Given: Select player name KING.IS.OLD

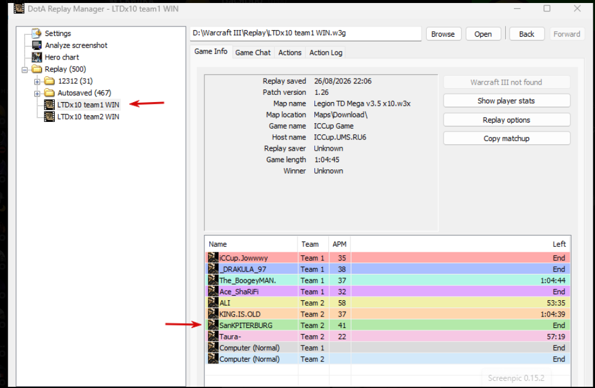Looking at the screenshot, I should (240, 314).
